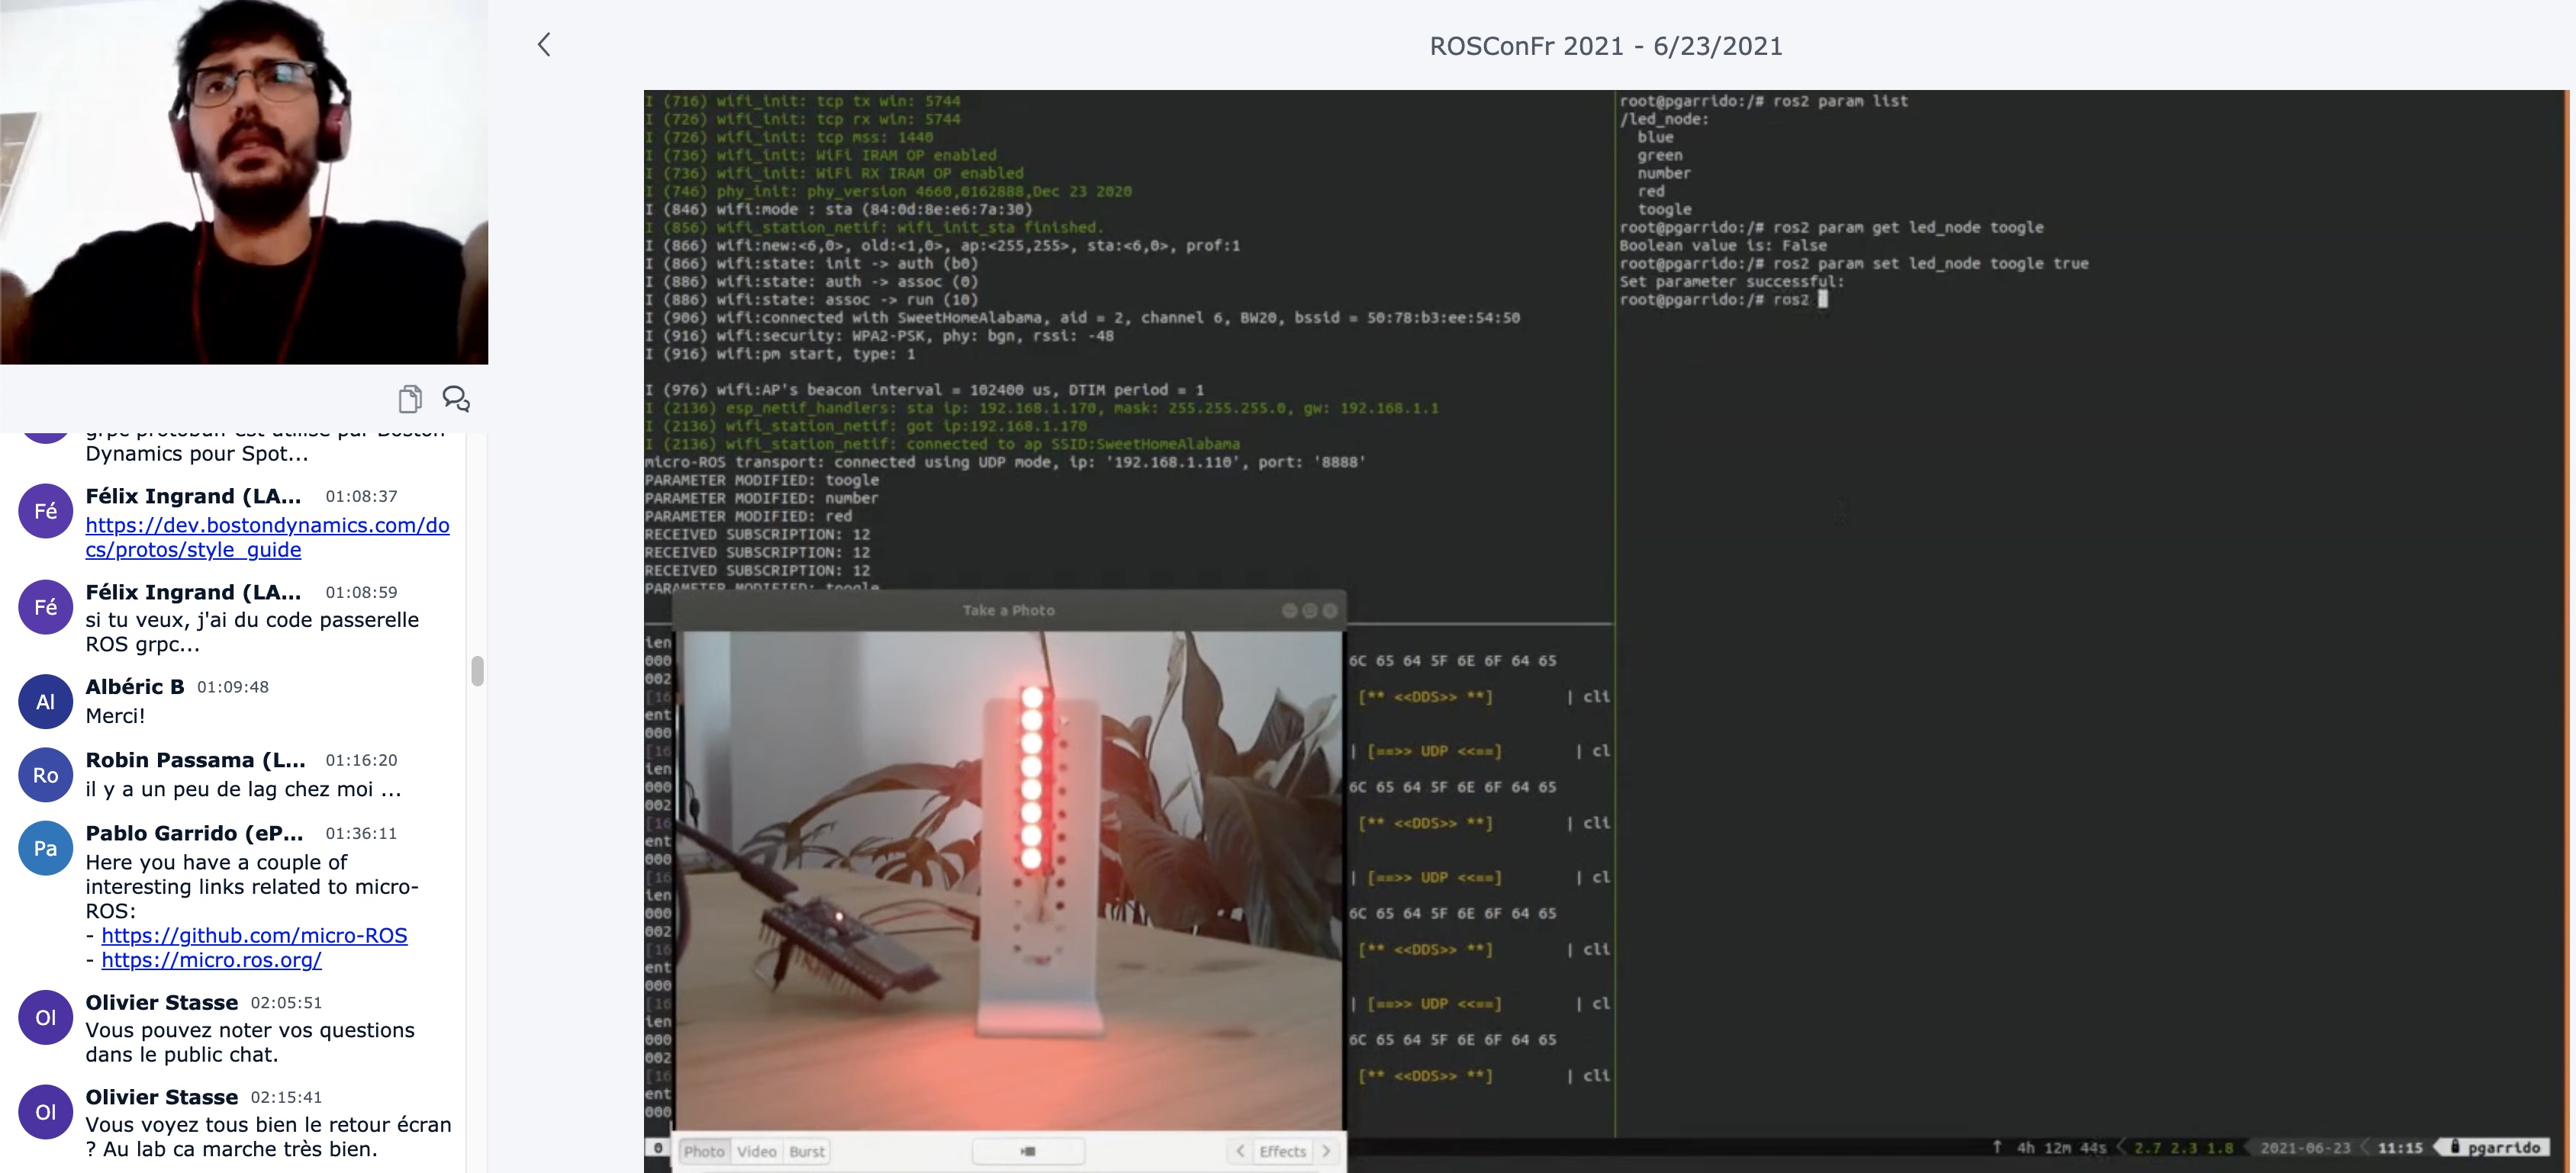2576x1173 pixels.
Task: Click Albéric B's 'Al' avatar
Action: 46,702
